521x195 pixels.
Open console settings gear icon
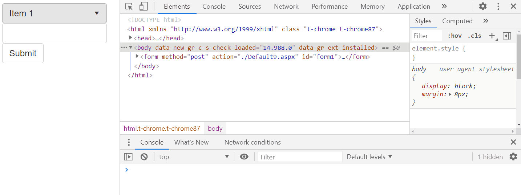click(x=513, y=157)
